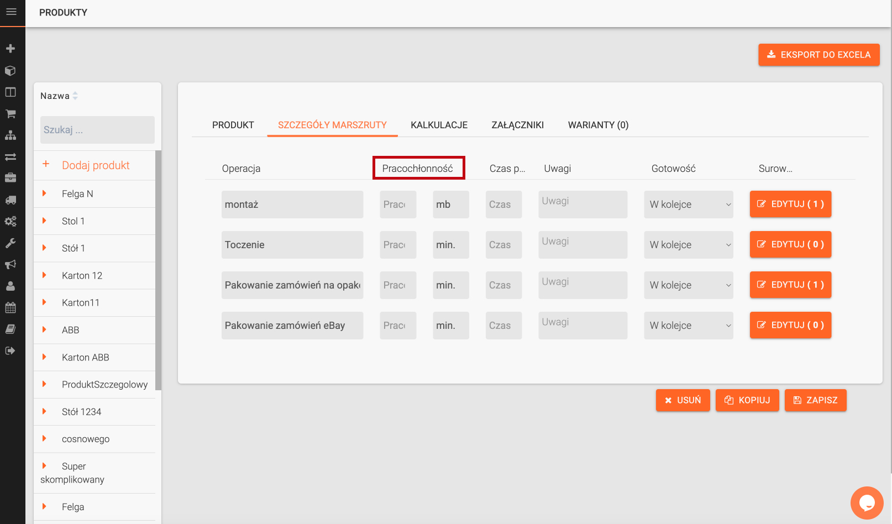Click the logout icon in the sidebar
Image resolution: width=892 pixels, height=524 pixels.
(x=11, y=350)
